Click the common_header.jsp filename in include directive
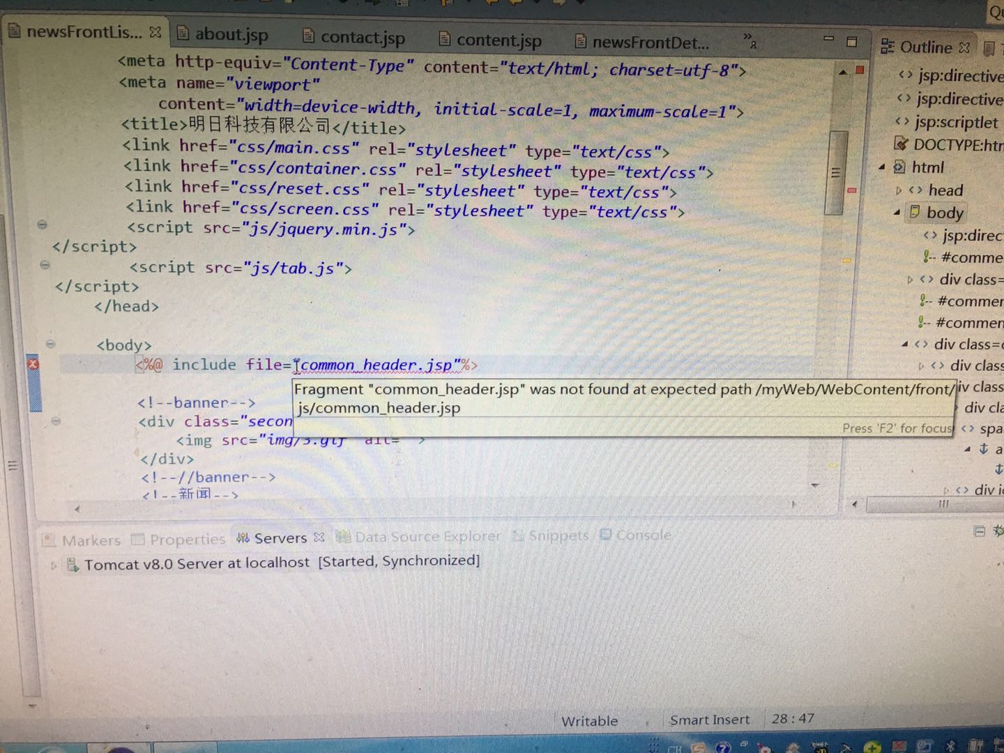Viewport: 1004px width, 753px height. [x=376, y=365]
